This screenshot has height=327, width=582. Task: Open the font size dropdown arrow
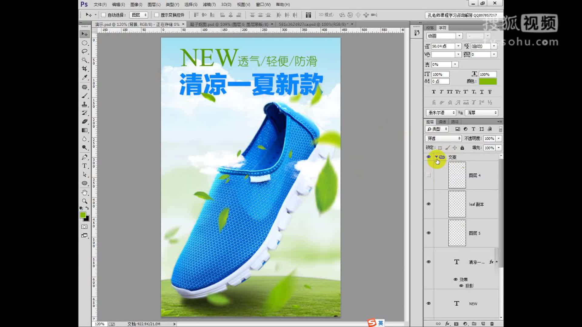458,46
